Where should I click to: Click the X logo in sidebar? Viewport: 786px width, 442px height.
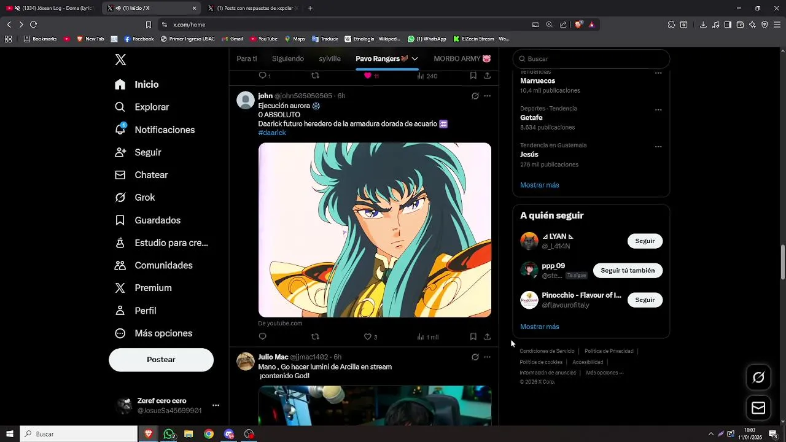(x=120, y=60)
